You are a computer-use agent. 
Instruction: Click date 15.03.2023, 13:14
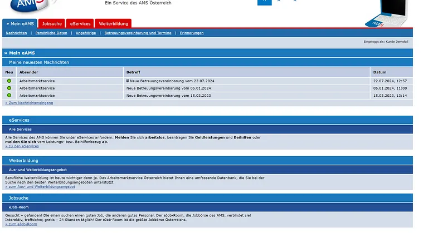coord(390,95)
